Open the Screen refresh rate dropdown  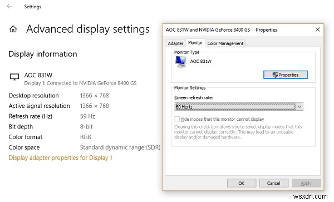(239, 106)
